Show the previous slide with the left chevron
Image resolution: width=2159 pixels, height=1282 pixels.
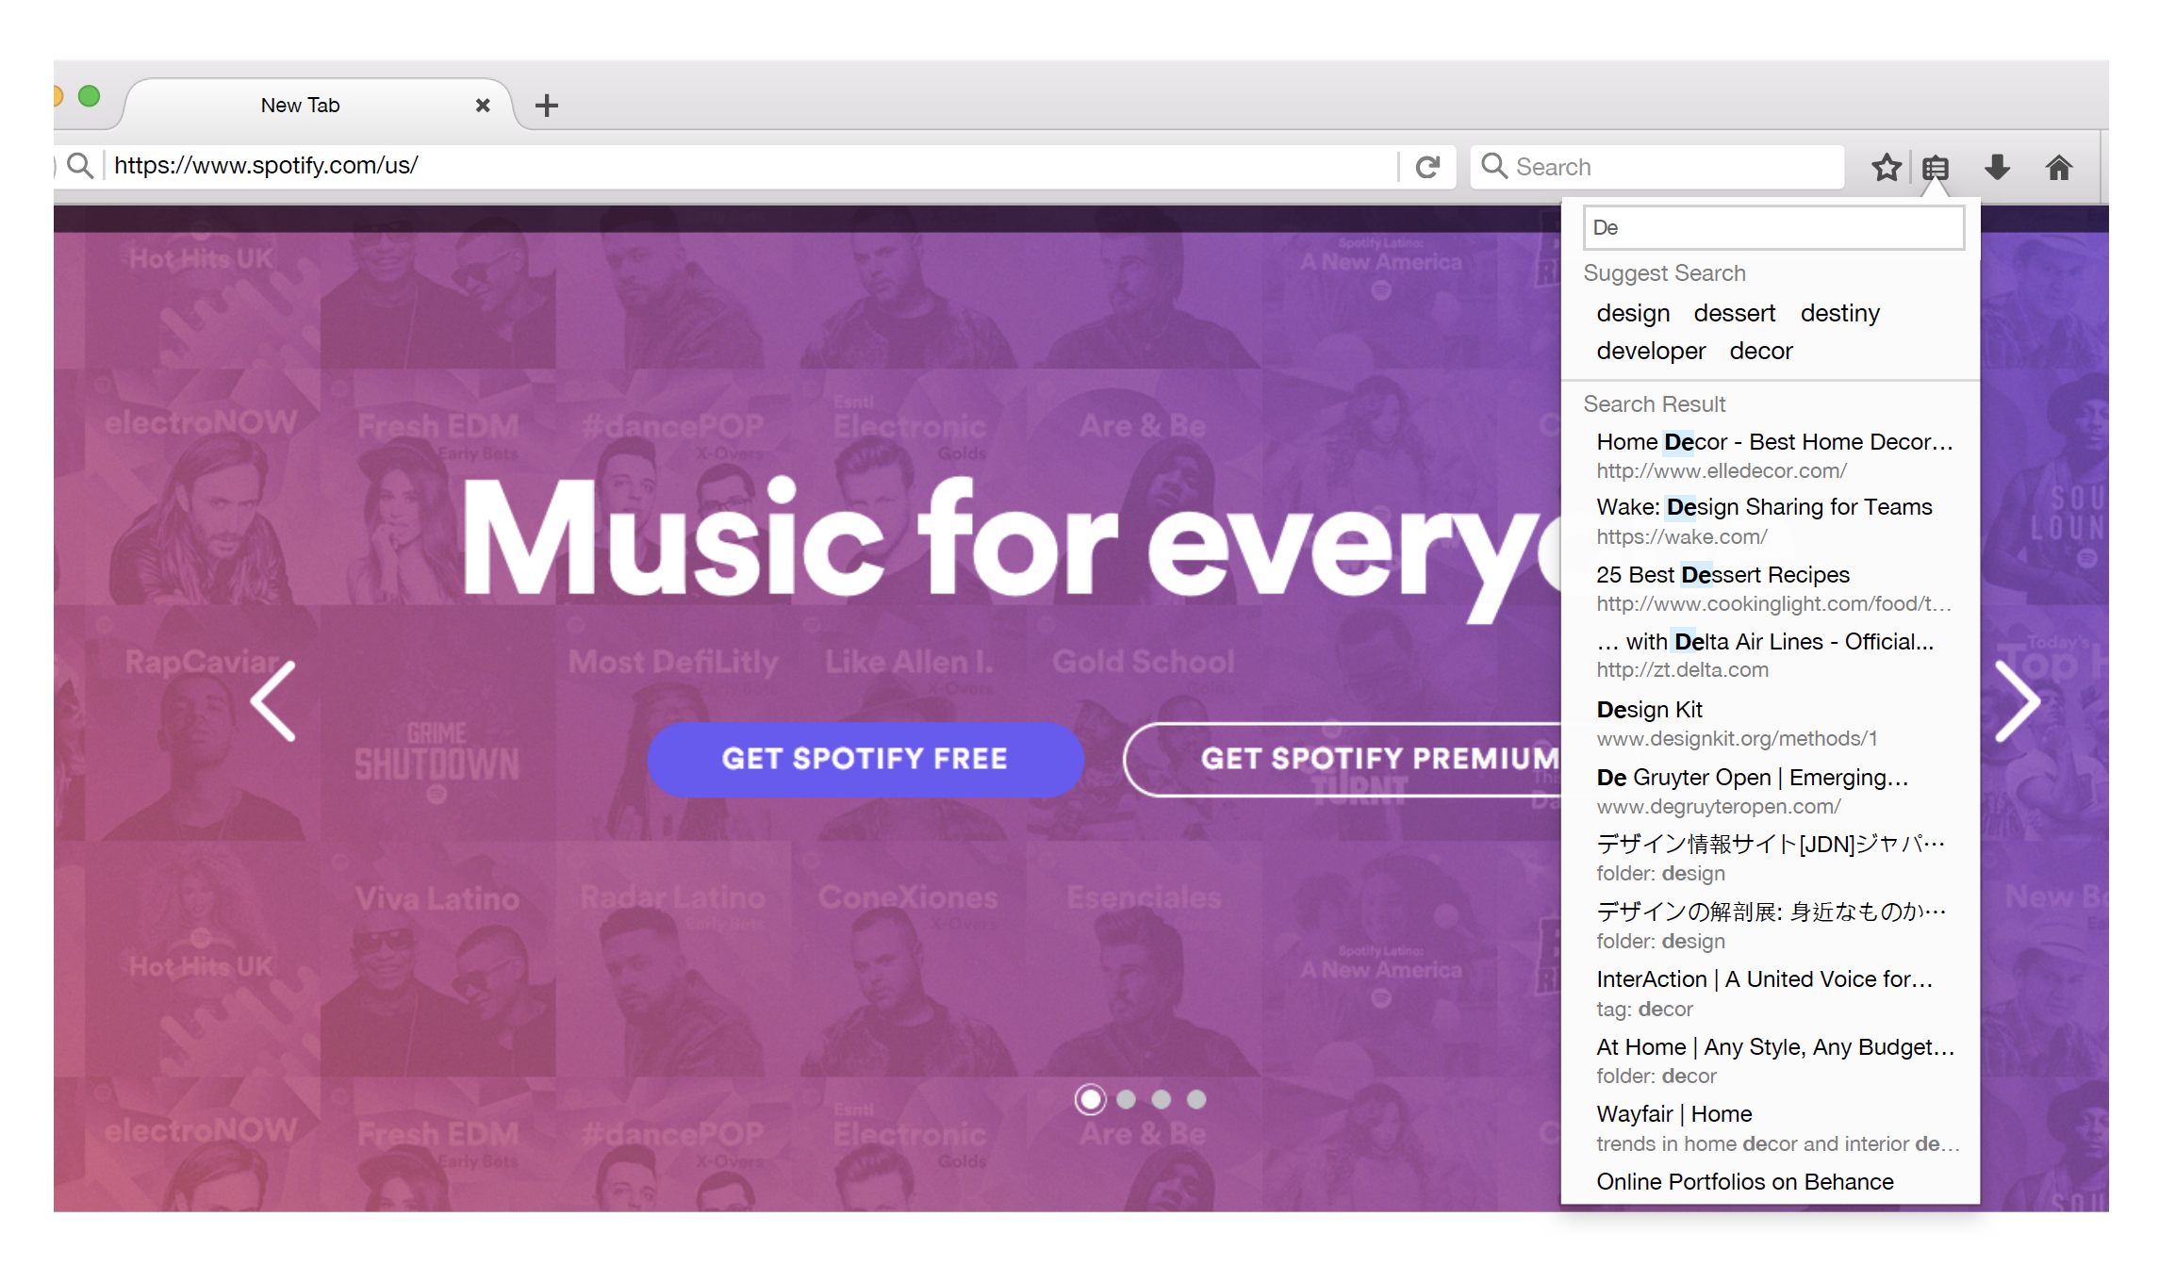point(273,700)
